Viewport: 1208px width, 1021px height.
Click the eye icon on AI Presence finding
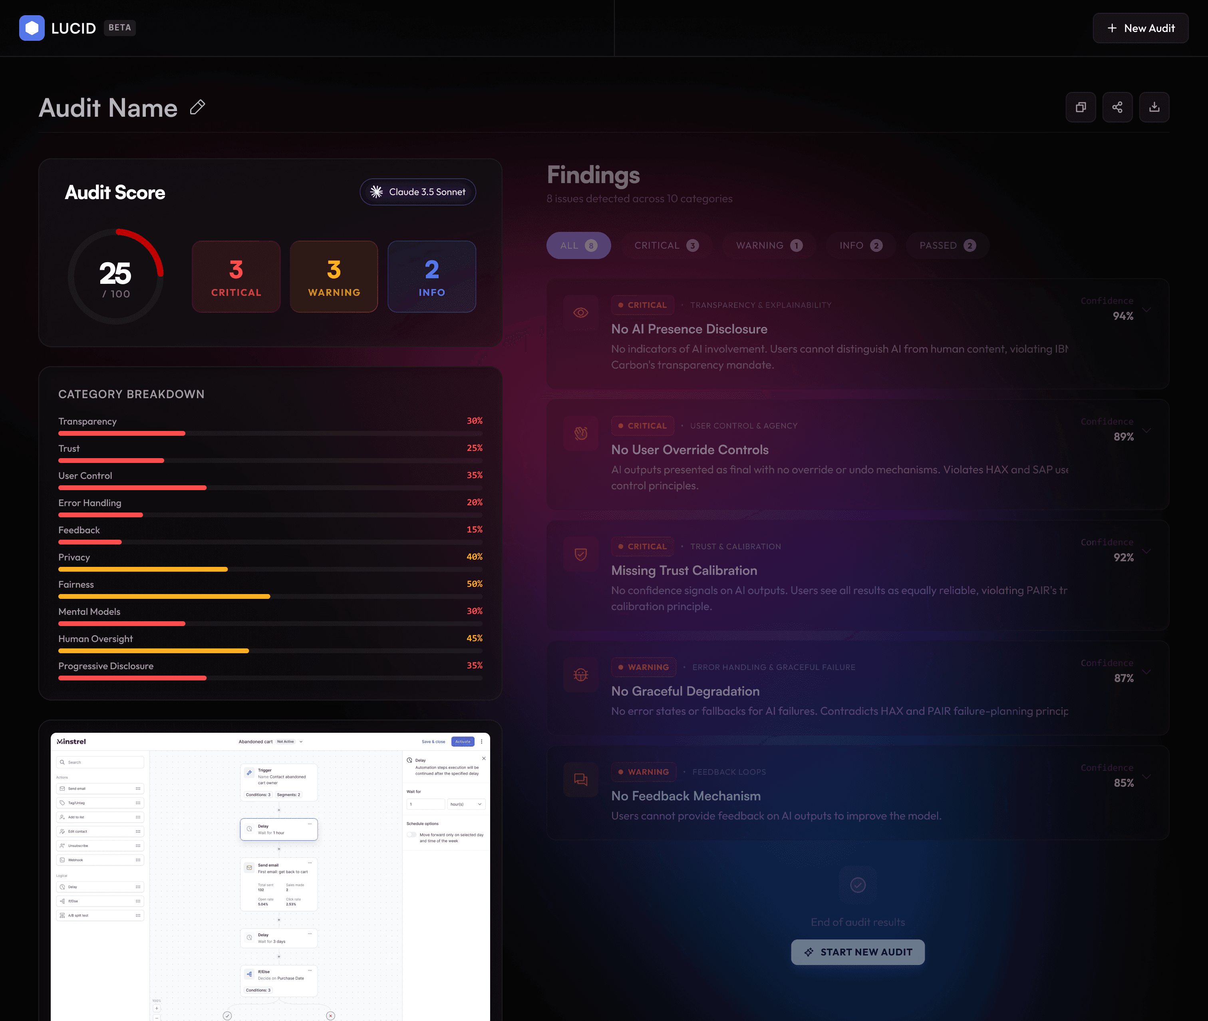tap(580, 313)
